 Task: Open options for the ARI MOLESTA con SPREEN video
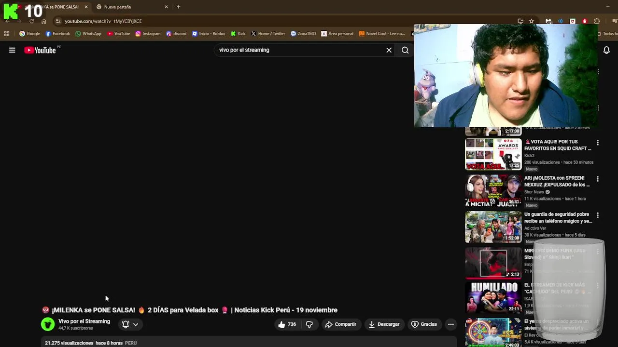598,179
